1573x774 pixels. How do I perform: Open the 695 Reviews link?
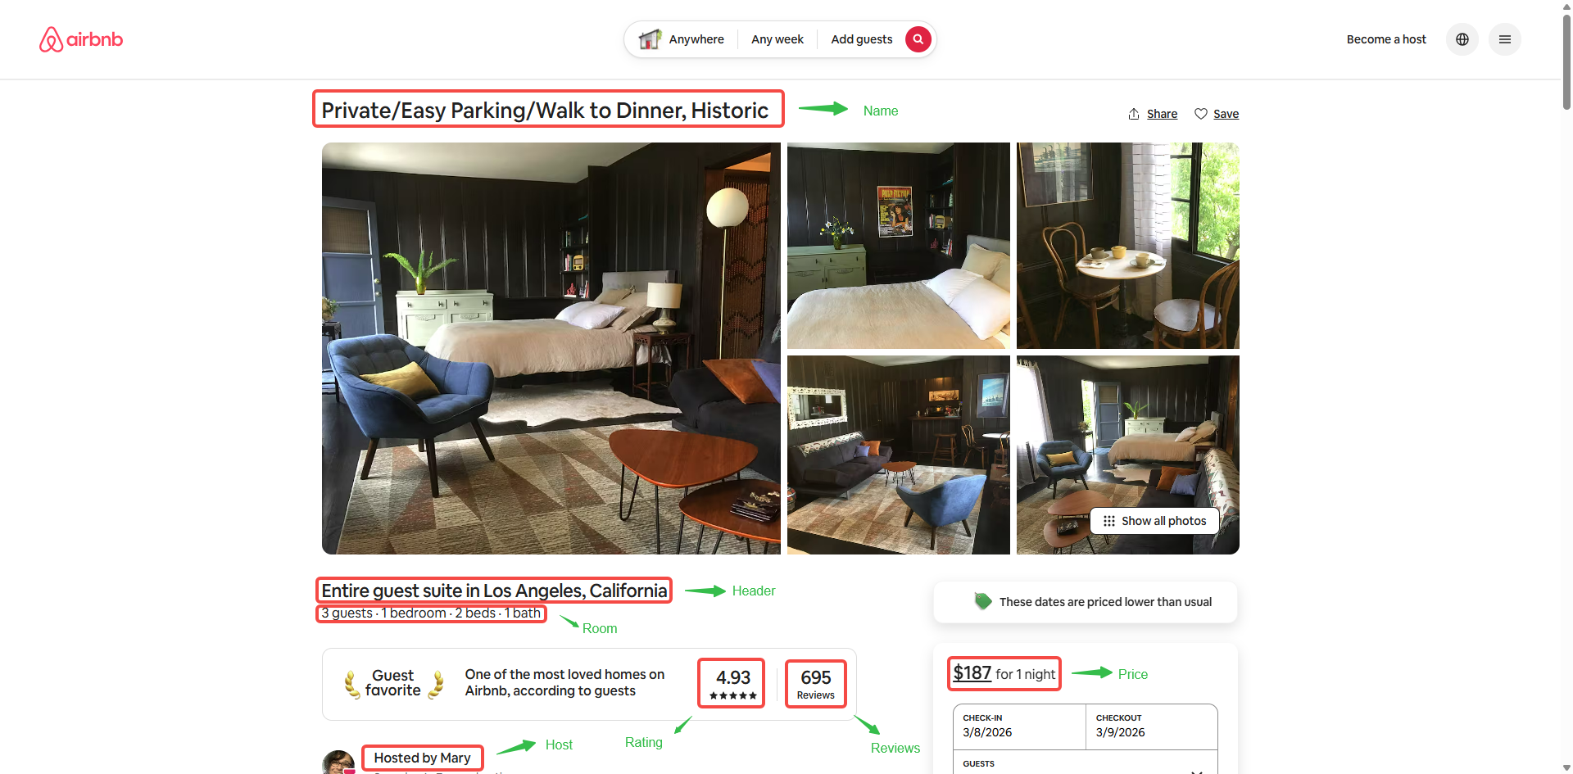[x=814, y=682]
